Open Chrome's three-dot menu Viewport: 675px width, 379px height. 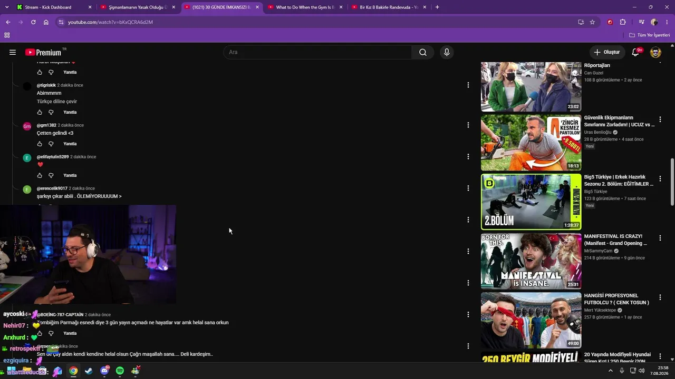667,22
